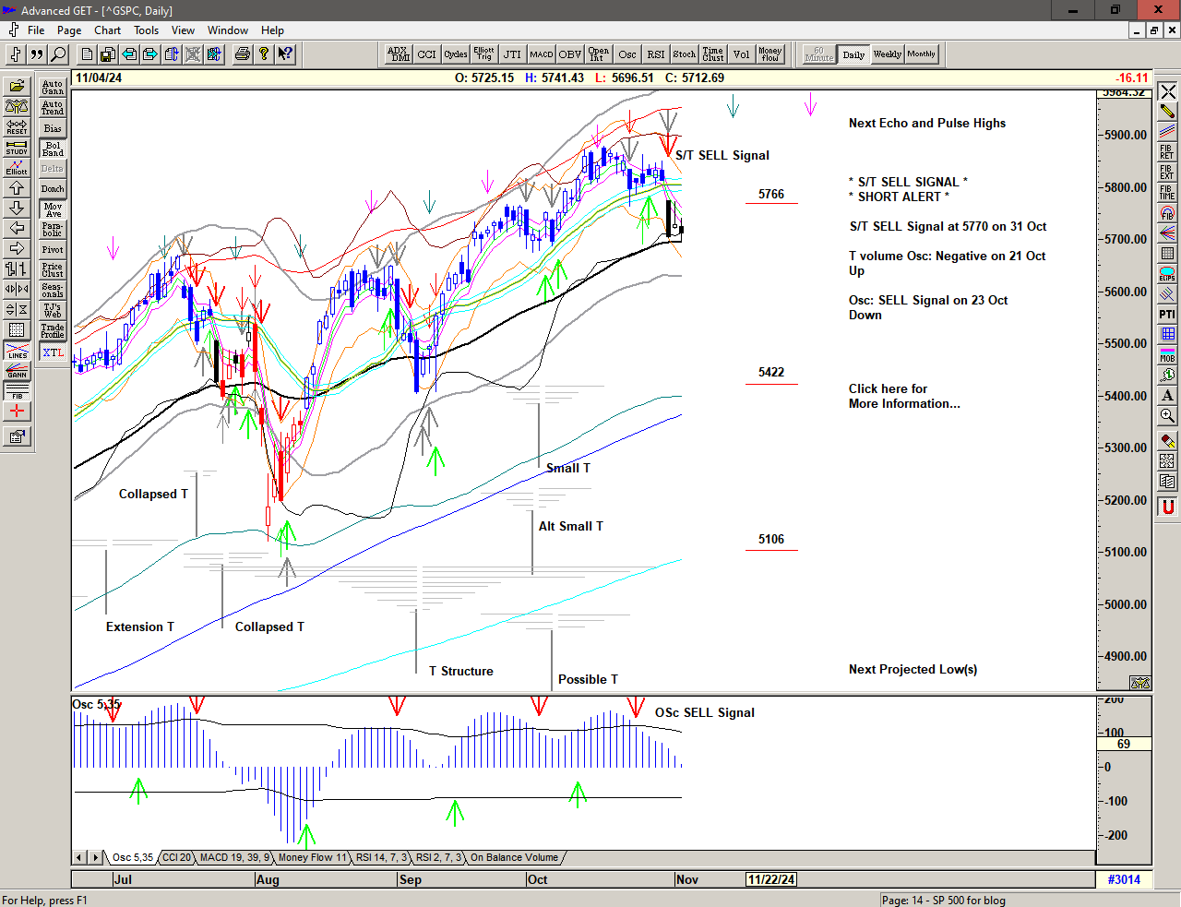
Task: Open the Chart menu
Action: (x=107, y=30)
